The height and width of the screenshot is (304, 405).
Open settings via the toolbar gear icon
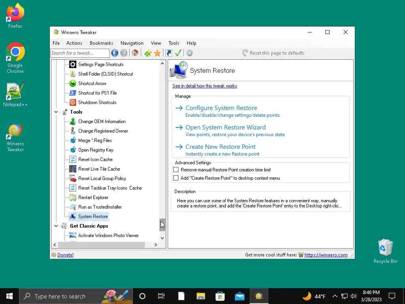click(x=189, y=53)
